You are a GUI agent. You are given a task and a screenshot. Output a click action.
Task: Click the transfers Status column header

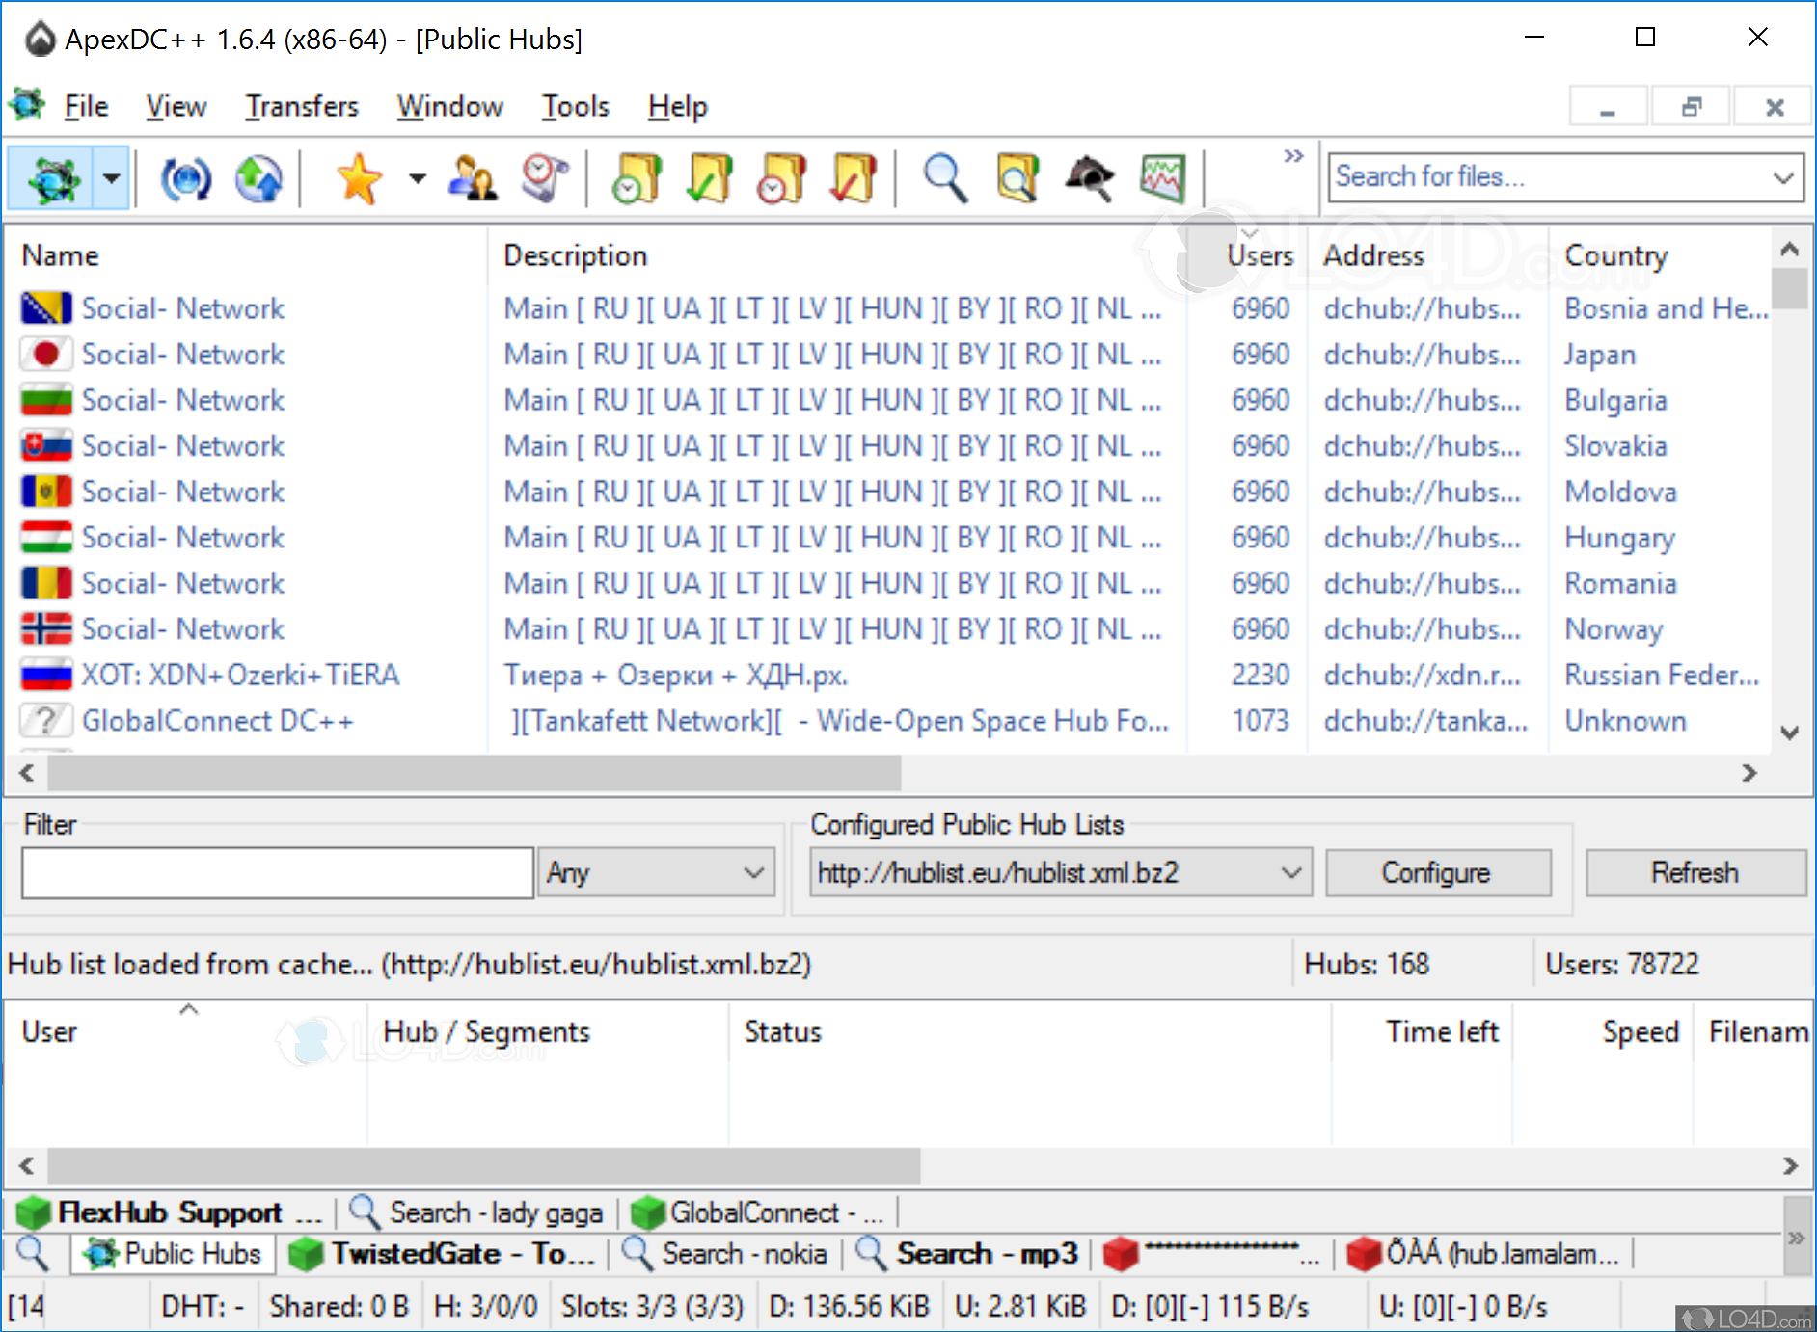[x=1029, y=1031]
